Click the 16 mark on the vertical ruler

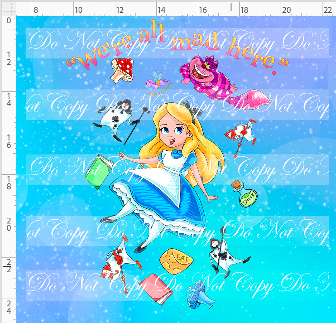point(8,141)
